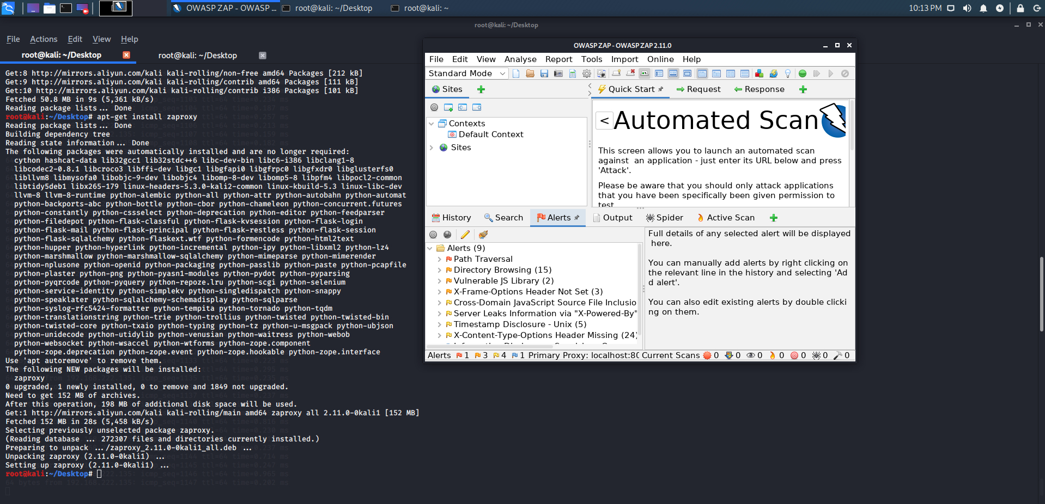This screenshot has width=1045, height=504.
Task: Switch to the Output tab
Action: tap(612, 218)
